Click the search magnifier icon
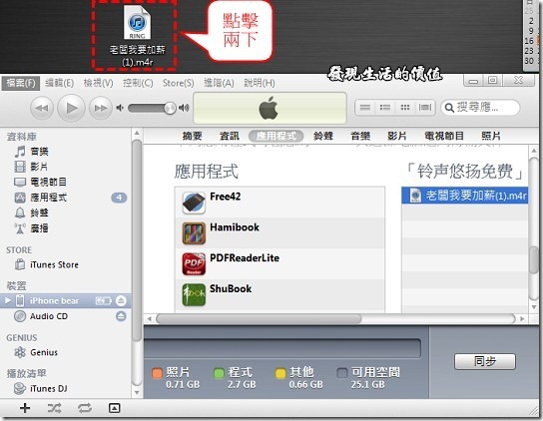The image size is (543, 421). point(449,108)
